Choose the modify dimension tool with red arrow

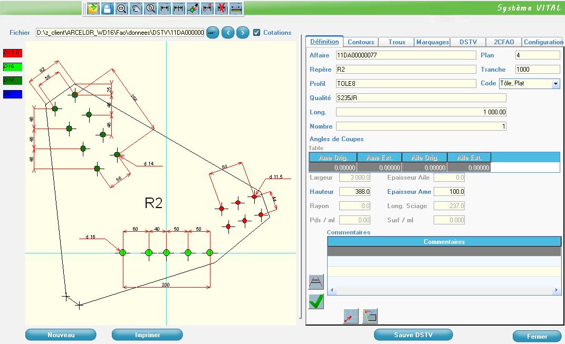click(207, 8)
